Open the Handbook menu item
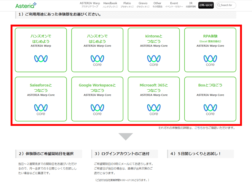This screenshot has height=182, width=252. [110, 5]
